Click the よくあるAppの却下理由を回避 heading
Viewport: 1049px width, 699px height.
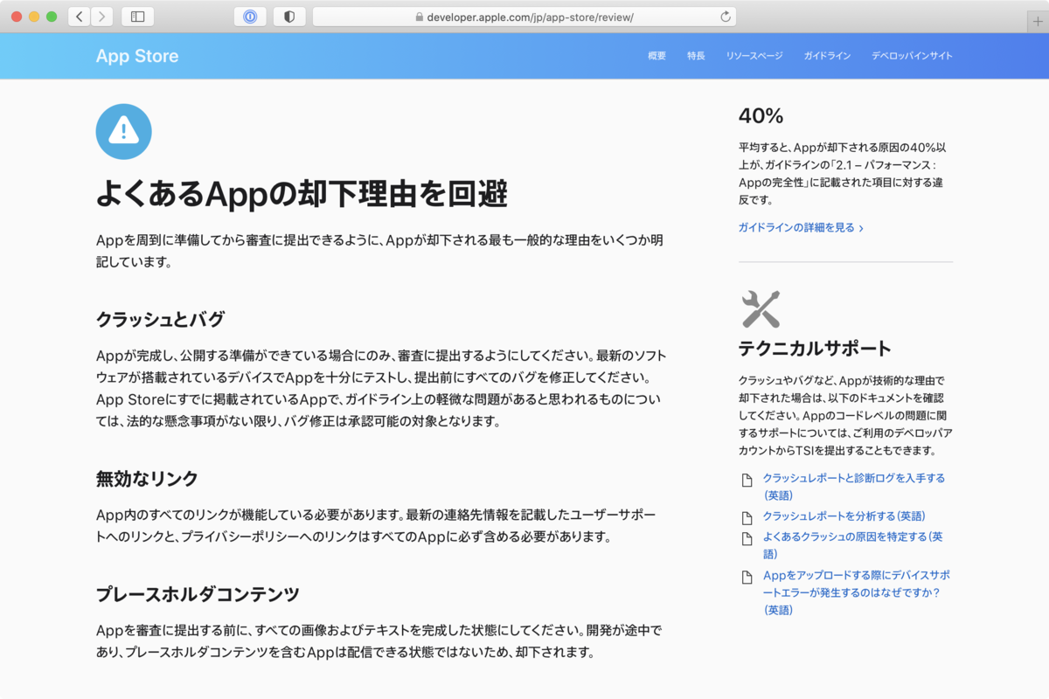(x=302, y=193)
